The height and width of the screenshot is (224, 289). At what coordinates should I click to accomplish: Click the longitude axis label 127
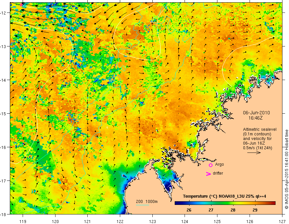(x=282, y=221)
